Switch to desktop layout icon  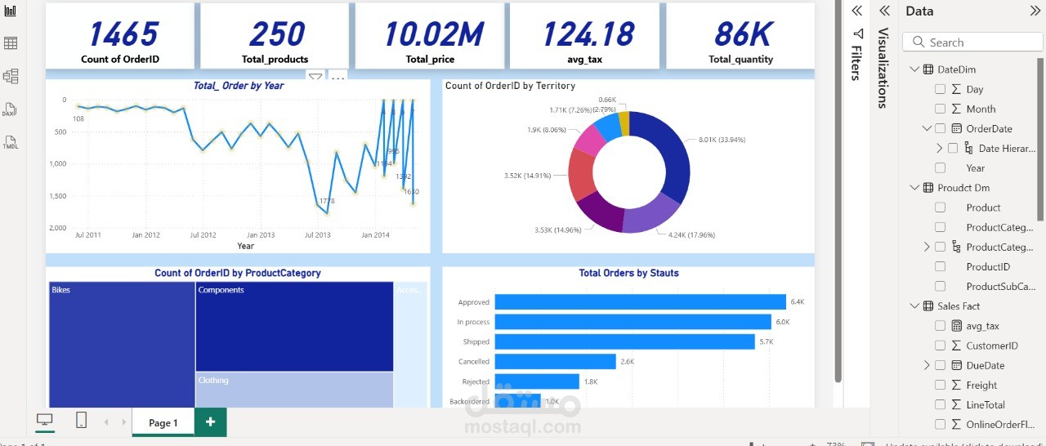[x=45, y=420]
